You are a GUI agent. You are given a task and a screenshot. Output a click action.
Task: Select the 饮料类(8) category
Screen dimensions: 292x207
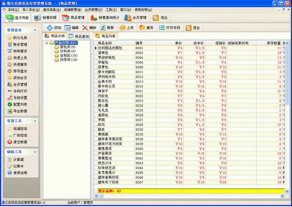(68, 51)
